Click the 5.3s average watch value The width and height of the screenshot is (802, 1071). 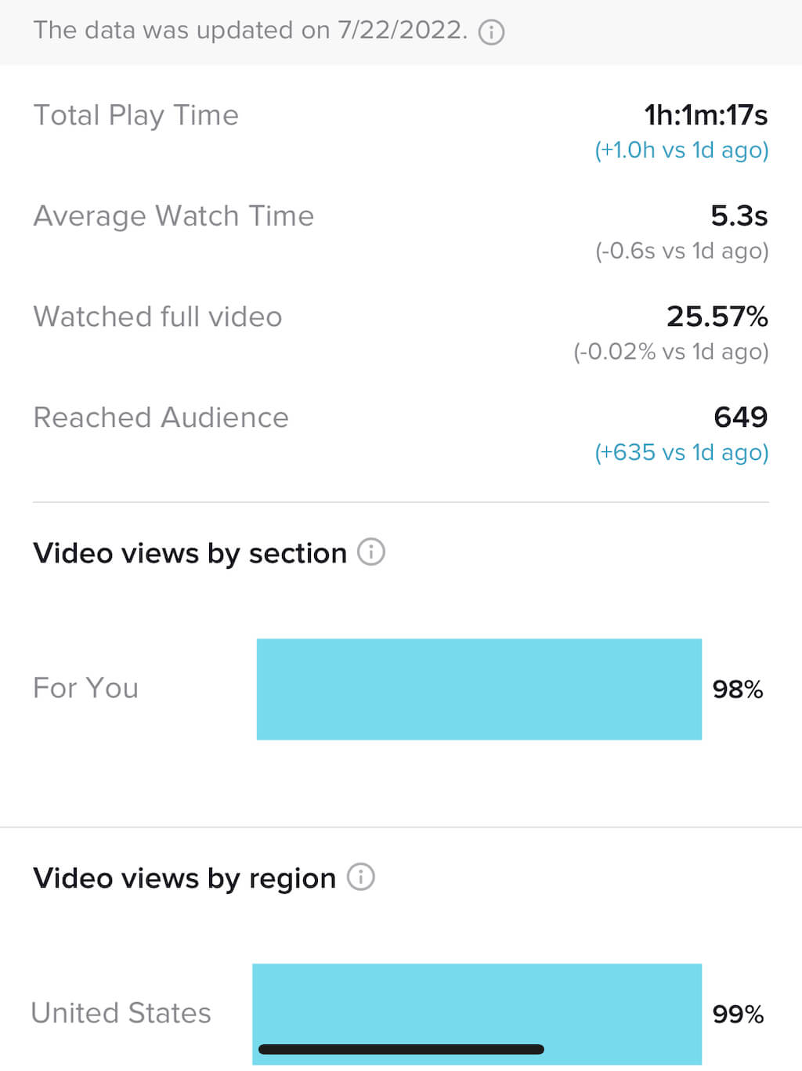(739, 215)
